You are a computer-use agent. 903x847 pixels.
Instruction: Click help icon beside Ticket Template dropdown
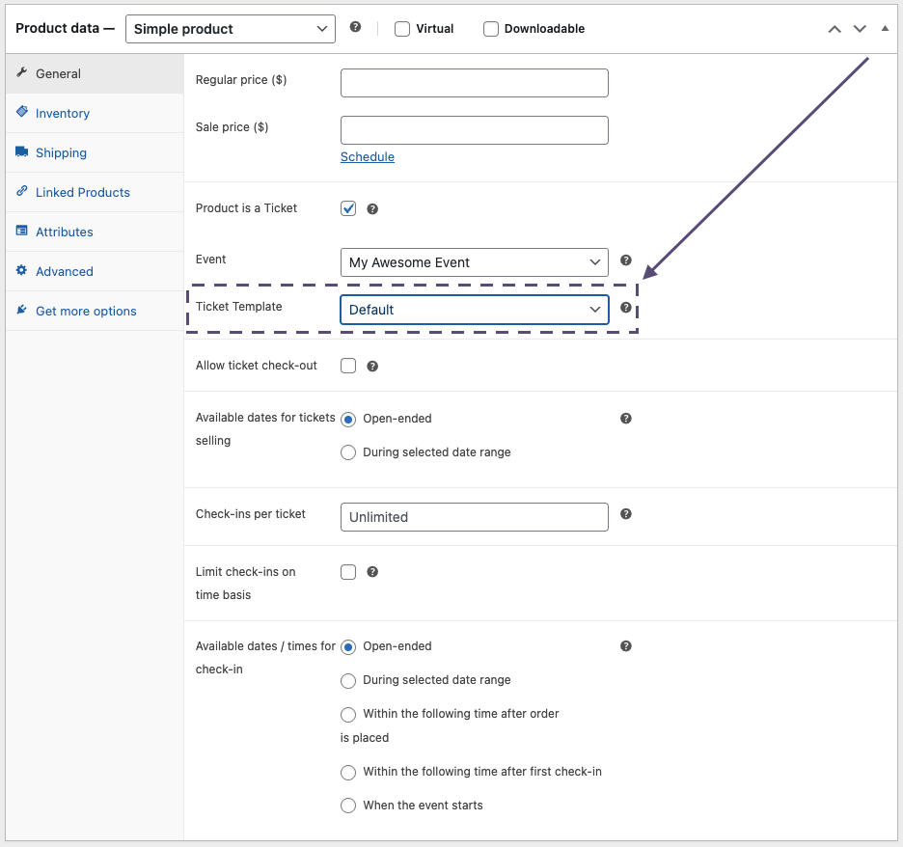[625, 308]
